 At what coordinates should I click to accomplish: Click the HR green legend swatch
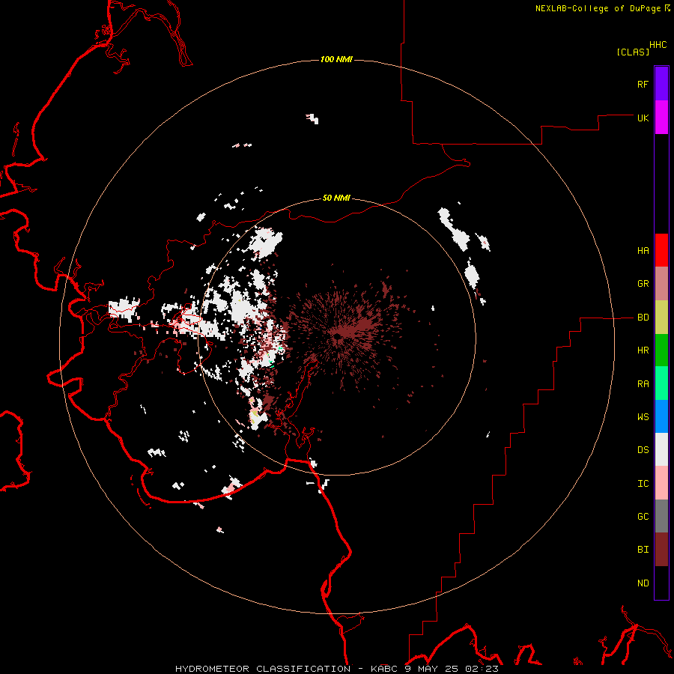pyautogui.click(x=661, y=350)
